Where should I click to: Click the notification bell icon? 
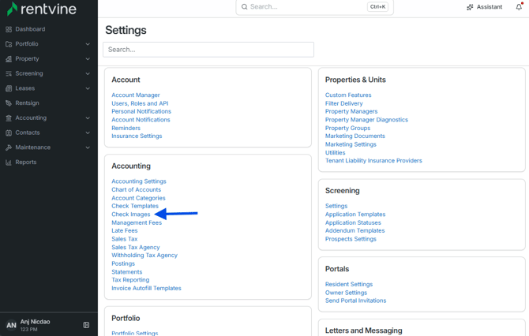(x=519, y=7)
